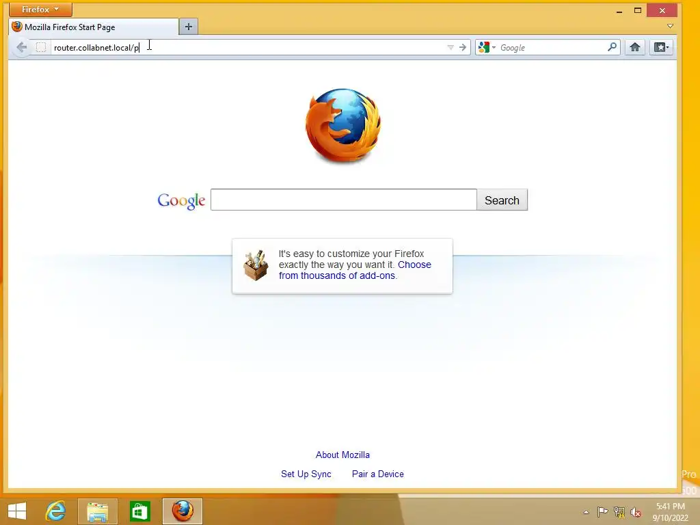700x525 pixels.
Task: Select the Firefox taskbar icon
Action: [183, 511]
